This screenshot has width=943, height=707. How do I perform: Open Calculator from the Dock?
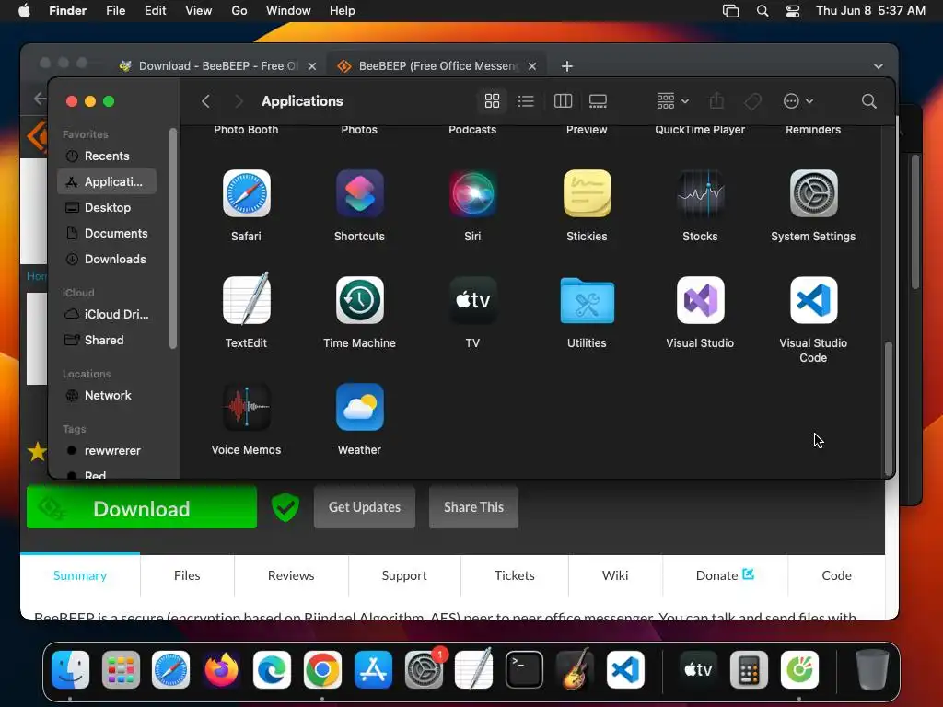point(749,670)
